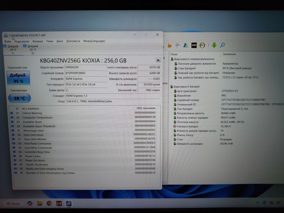Click the status dot of Composite Temperature row
The height and width of the screenshot is (213, 284).
point(12,117)
